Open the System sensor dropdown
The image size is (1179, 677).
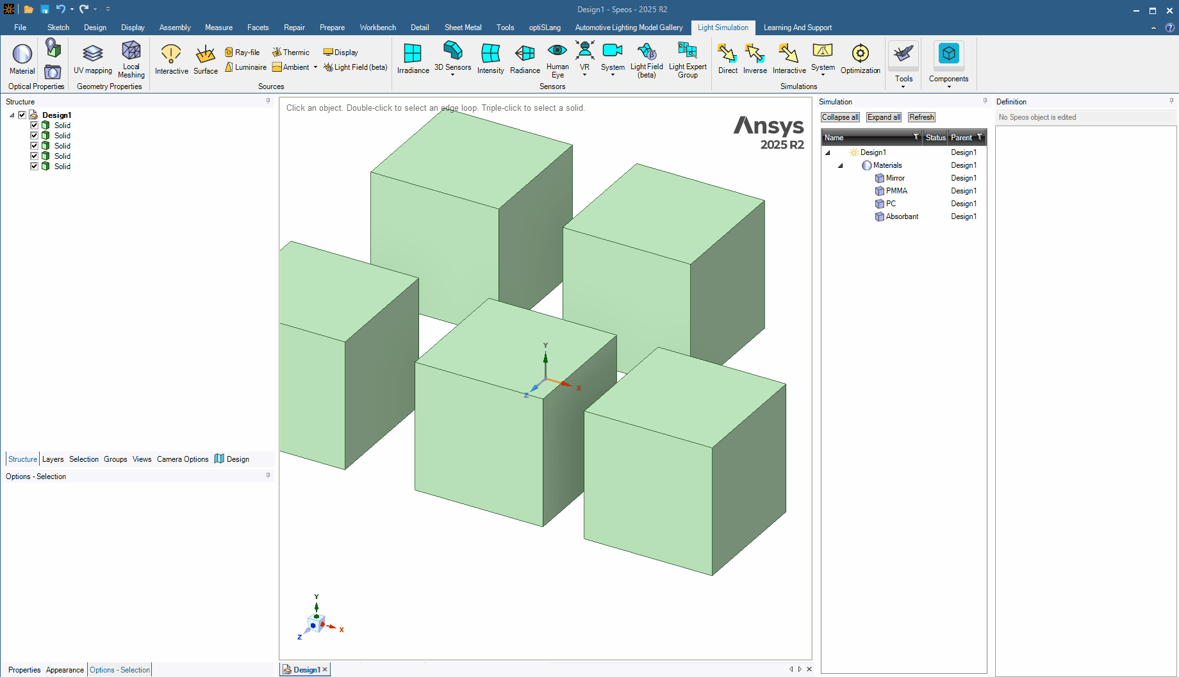[613, 75]
